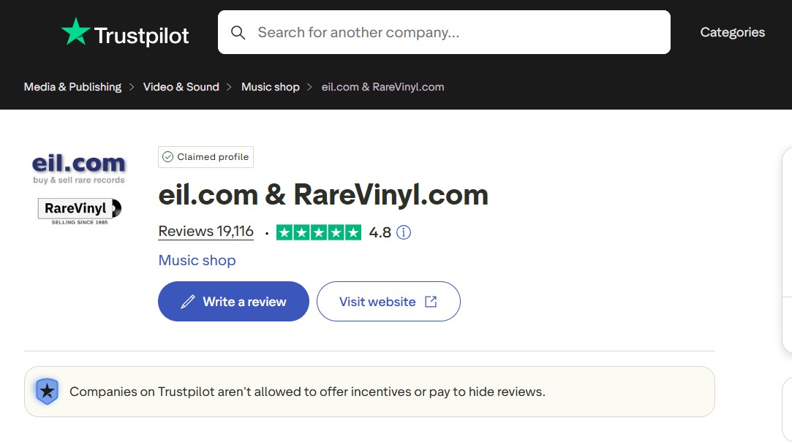
Task: Go to Media & Publishing breadcrumb
Action: pyautogui.click(x=72, y=87)
